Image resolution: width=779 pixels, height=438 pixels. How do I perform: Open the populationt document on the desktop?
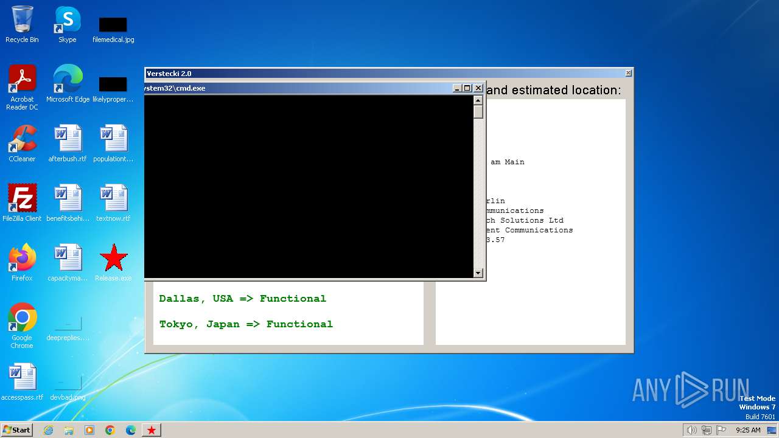pos(113,144)
